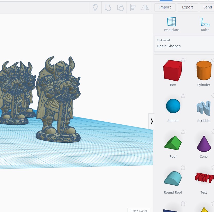Click the Edit Grid button
Image resolution: width=214 pixels, height=212 pixels.
[139, 210]
